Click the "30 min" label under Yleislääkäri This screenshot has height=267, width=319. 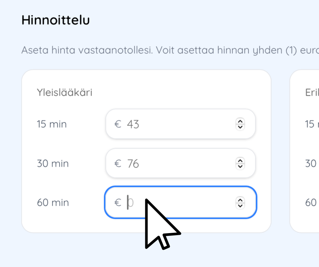(53, 164)
